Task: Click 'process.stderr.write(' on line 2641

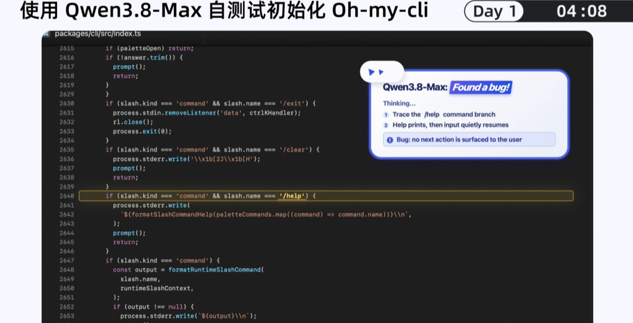Action: [x=151, y=205]
